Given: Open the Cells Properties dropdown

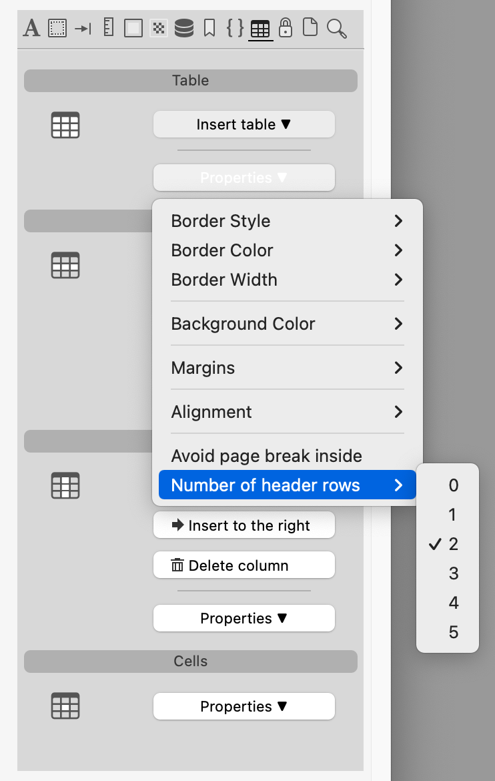Looking at the screenshot, I should pyautogui.click(x=243, y=706).
